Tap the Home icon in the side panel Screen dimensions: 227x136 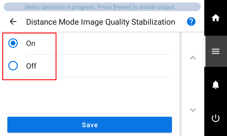pyautogui.click(x=216, y=18)
